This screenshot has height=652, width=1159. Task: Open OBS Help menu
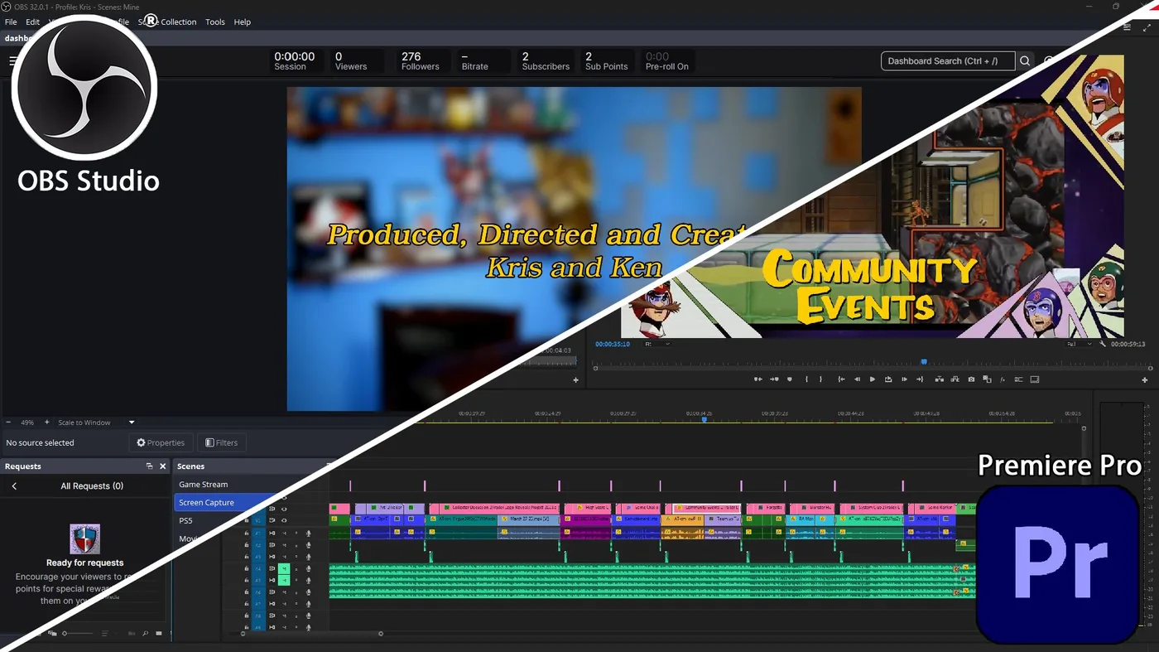[x=243, y=22]
